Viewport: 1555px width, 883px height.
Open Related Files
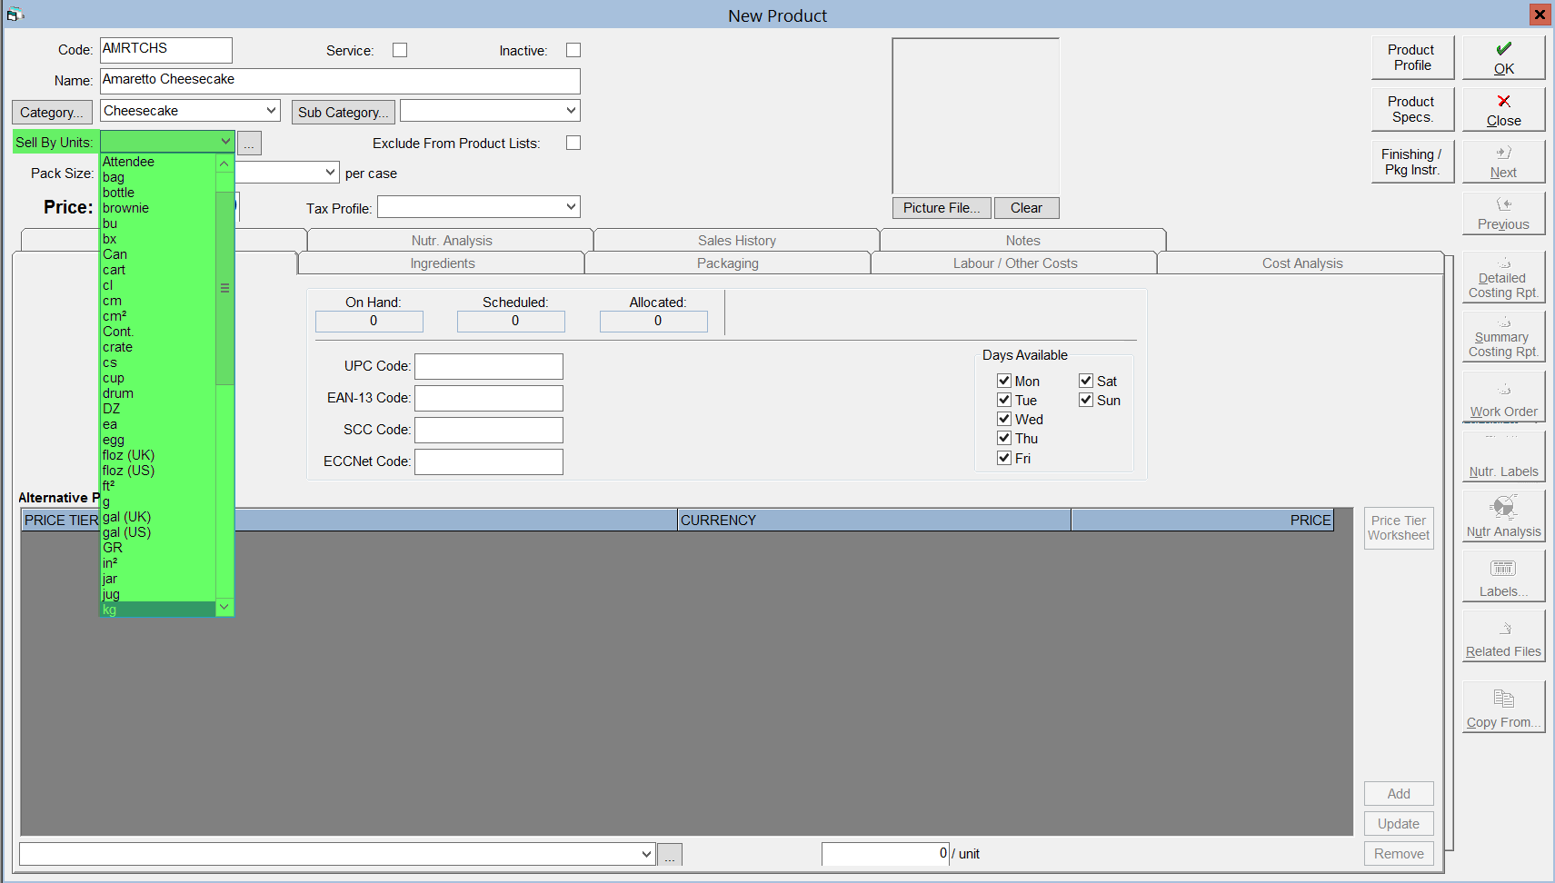click(x=1503, y=637)
